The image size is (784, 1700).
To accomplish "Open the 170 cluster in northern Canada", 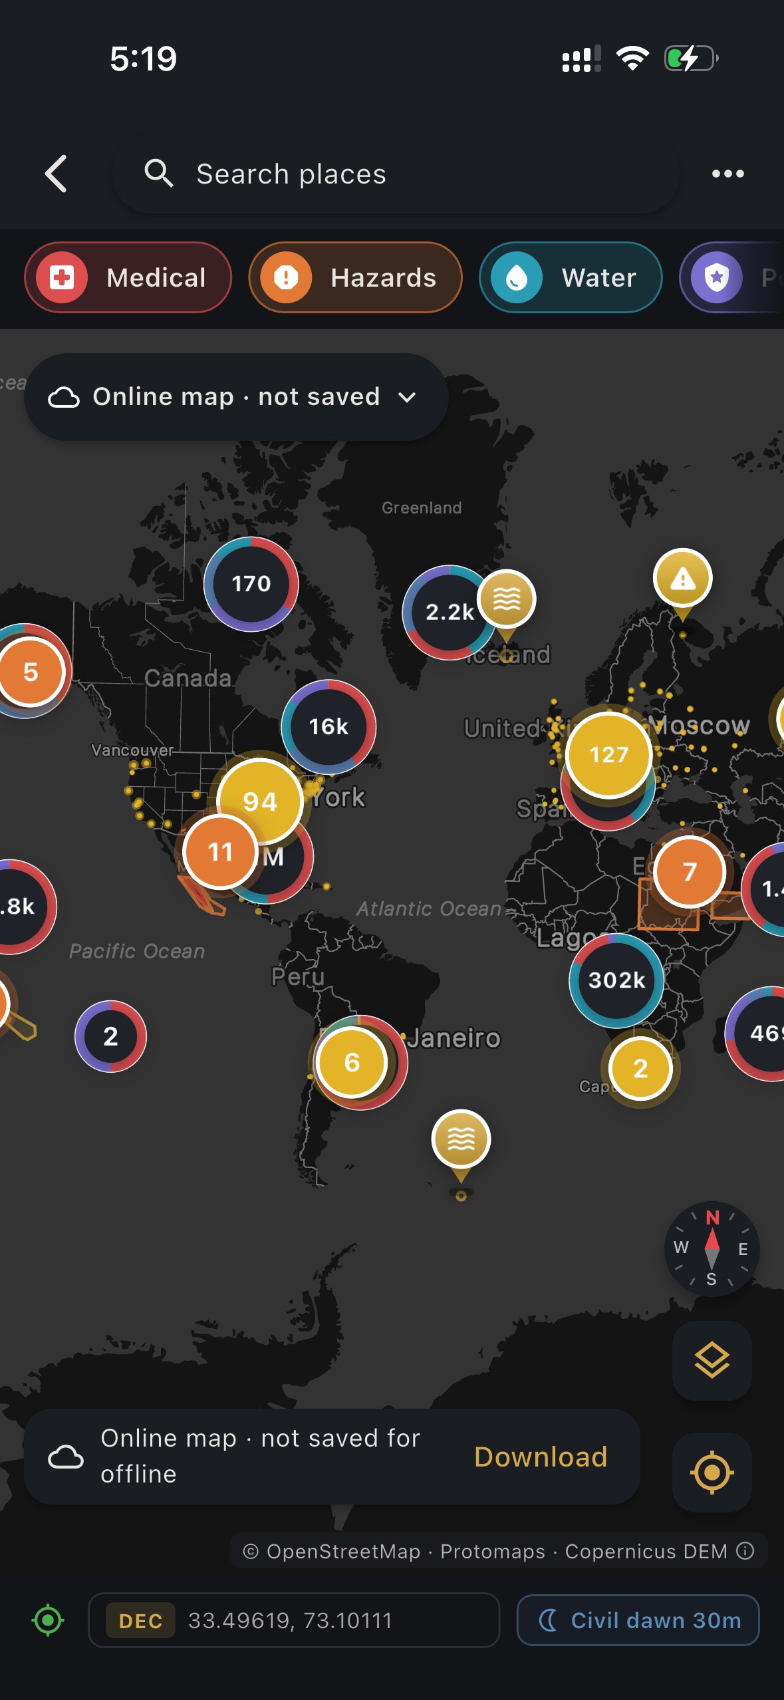I will 251,584.
